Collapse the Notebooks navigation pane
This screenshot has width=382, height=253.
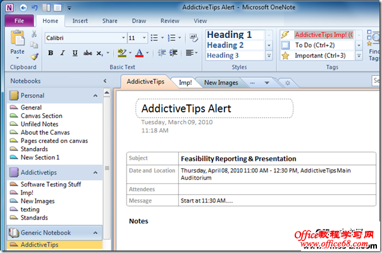pos(105,81)
